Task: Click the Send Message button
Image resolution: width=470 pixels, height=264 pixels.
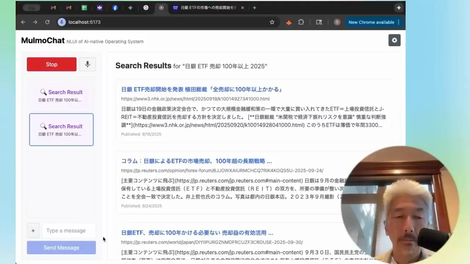Action: pyautogui.click(x=61, y=247)
